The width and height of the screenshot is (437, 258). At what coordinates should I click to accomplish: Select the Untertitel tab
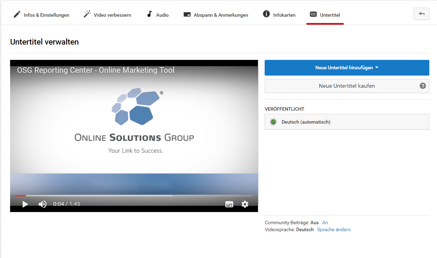(x=325, y=15)
